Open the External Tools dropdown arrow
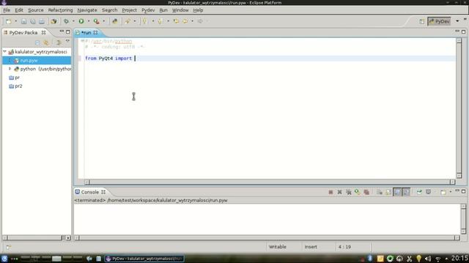The image size is (469, 263). (x=104, y=21)
